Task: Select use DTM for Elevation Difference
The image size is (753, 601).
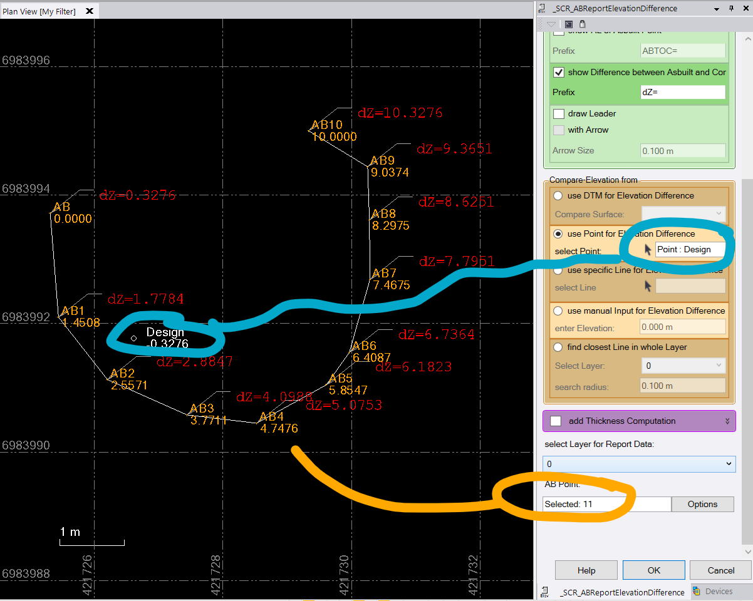Action: tap(558, 196)
